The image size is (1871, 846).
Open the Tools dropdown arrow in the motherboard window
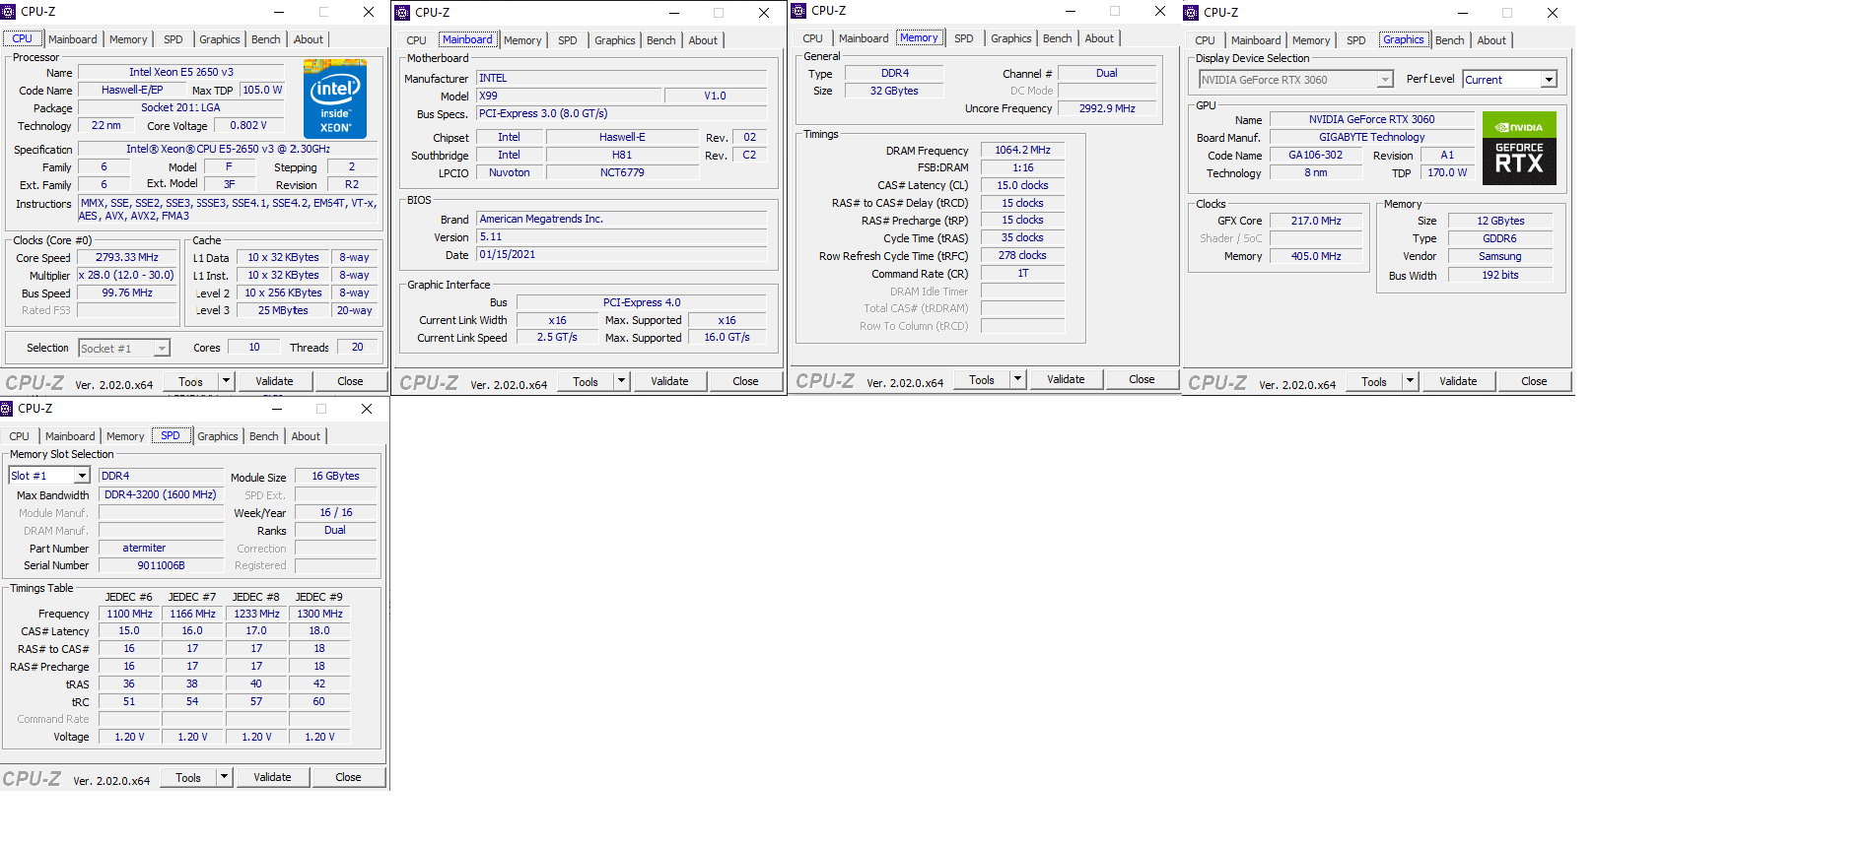(621, 381)
